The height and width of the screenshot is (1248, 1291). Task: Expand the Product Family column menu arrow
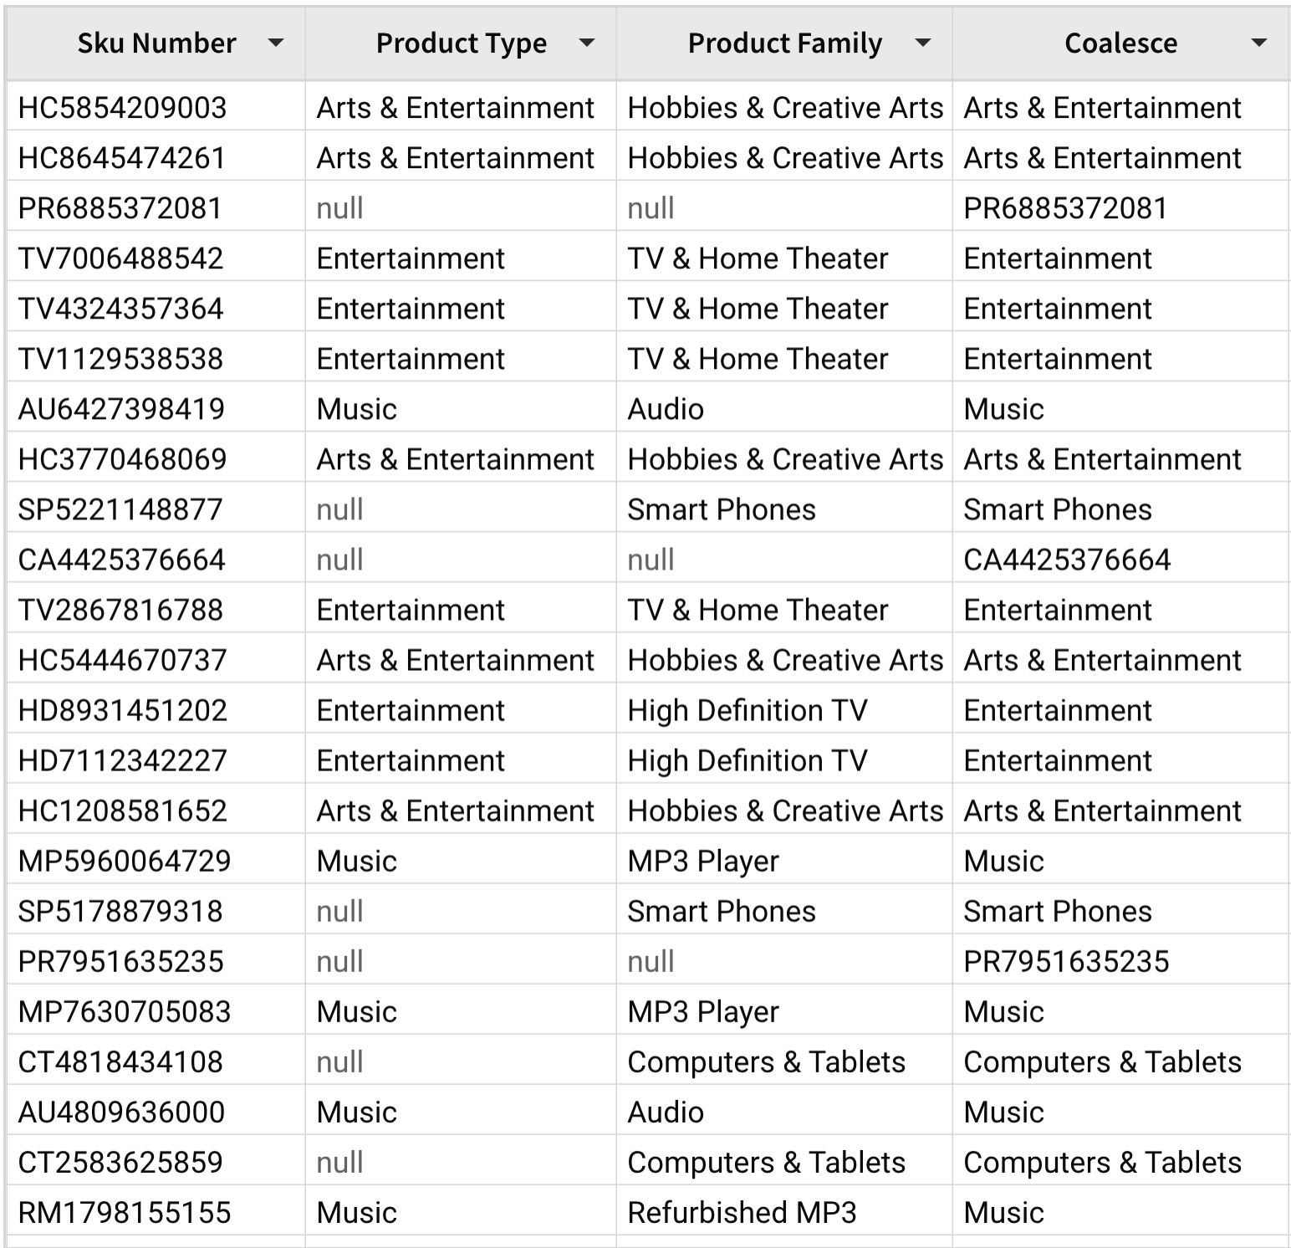coord(922,43)
